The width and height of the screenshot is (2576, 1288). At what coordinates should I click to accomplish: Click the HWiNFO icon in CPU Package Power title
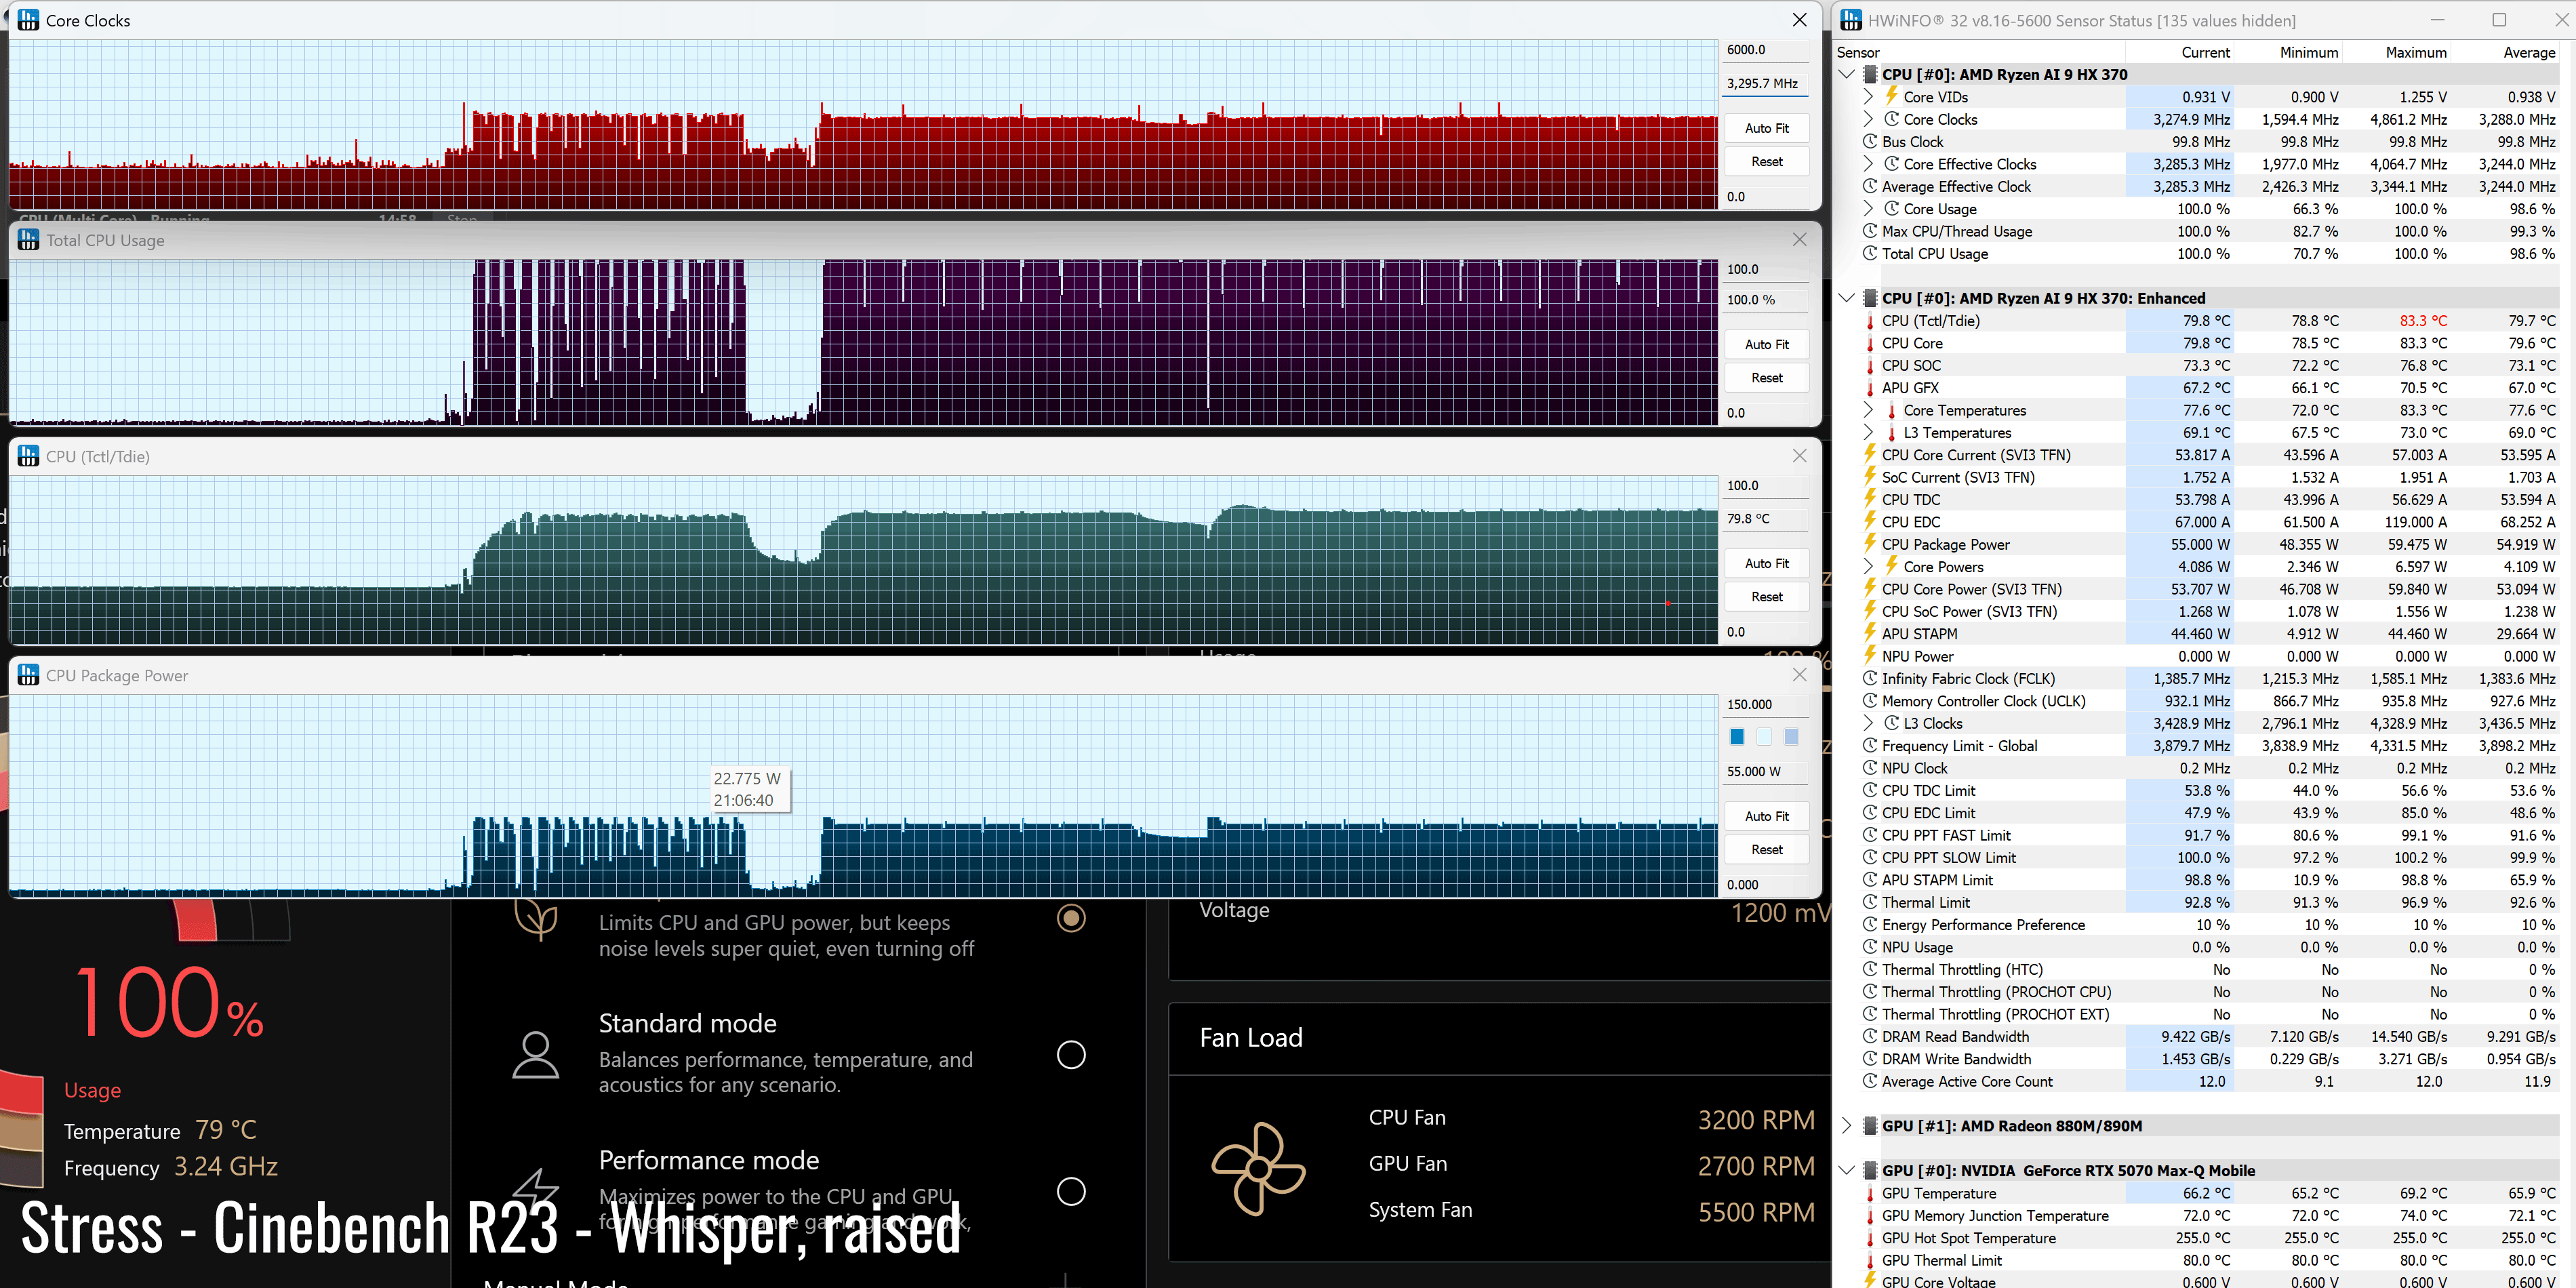click(x=28, y=675)
